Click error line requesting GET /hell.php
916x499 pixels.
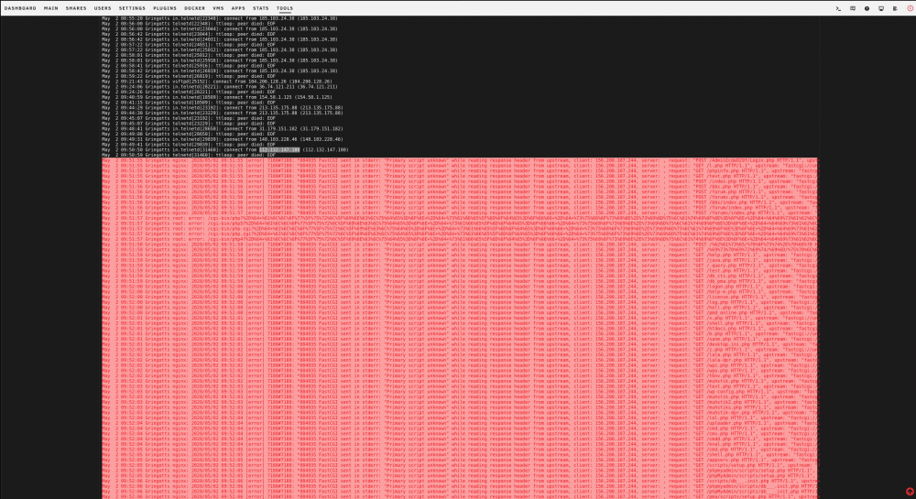461,308
